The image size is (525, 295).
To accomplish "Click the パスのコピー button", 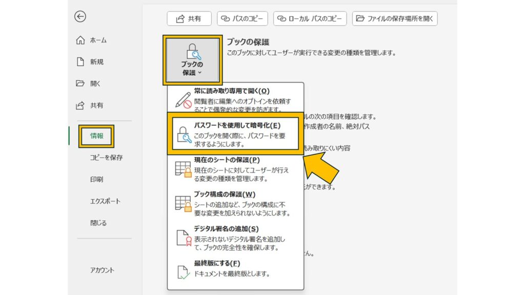I will point(243,19).
